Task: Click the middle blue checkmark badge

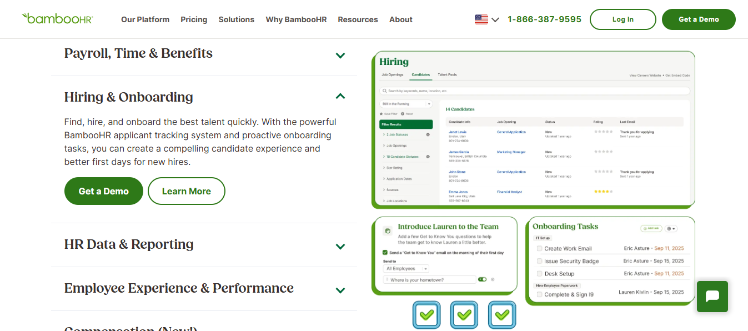Action: point(464,315)
